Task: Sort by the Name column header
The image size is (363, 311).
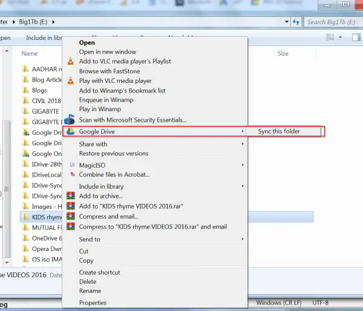Action: (30, 53)
